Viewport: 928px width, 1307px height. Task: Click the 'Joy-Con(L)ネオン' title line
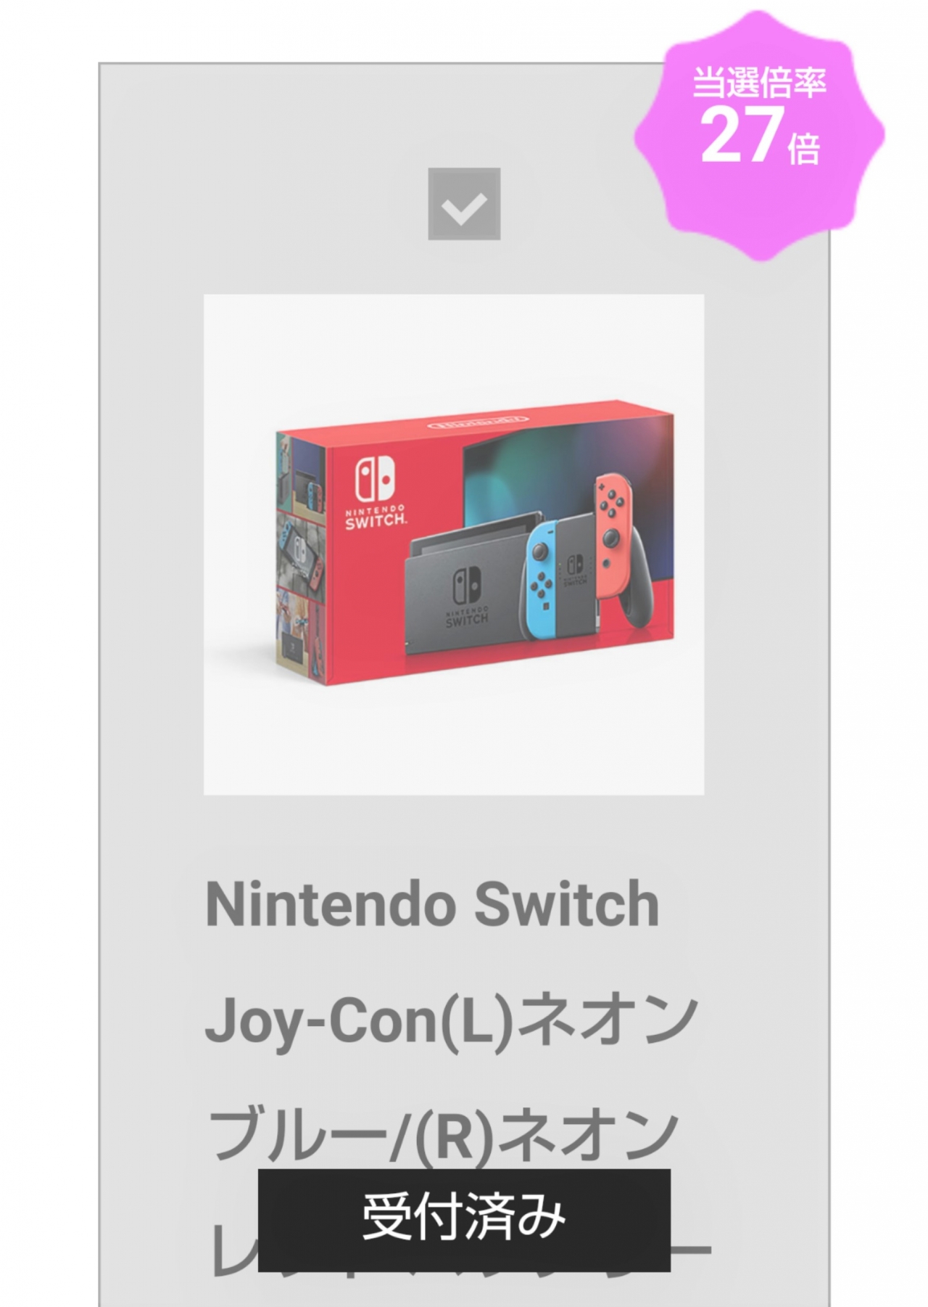451,1020
